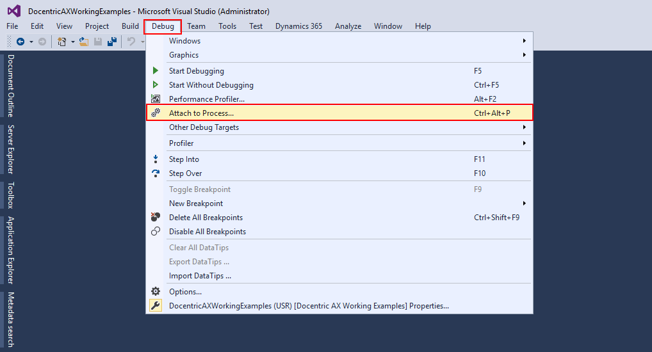
Task: Show the Document Outline side tab
Action: [x=10, y=86]
